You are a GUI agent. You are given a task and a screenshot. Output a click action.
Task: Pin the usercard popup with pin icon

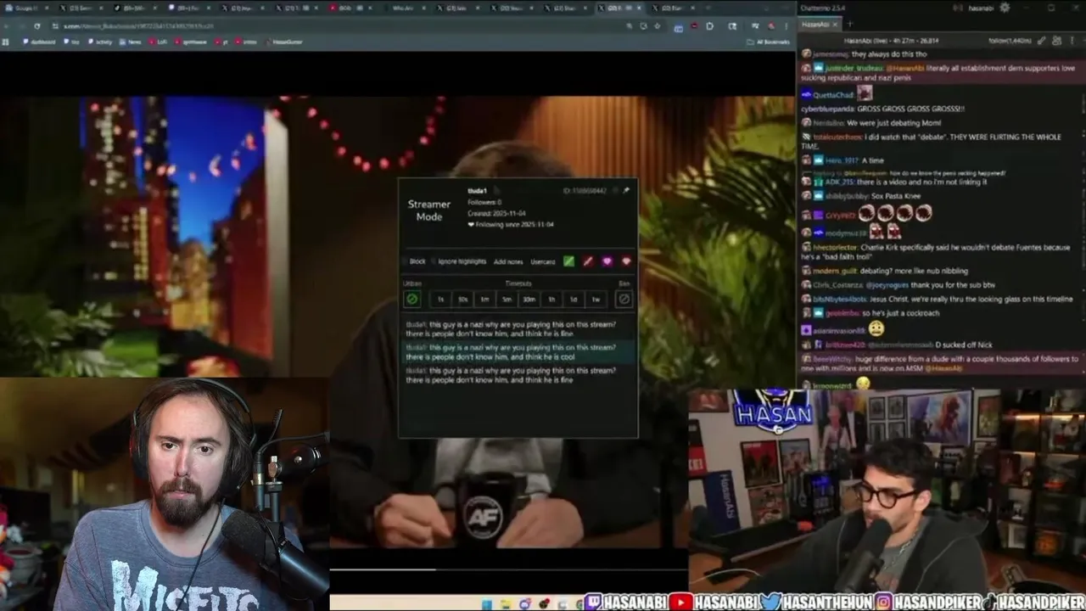(626, 190)
